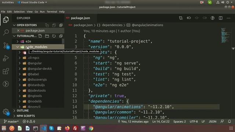Close all editors in Open Editors

coord(61,25)
